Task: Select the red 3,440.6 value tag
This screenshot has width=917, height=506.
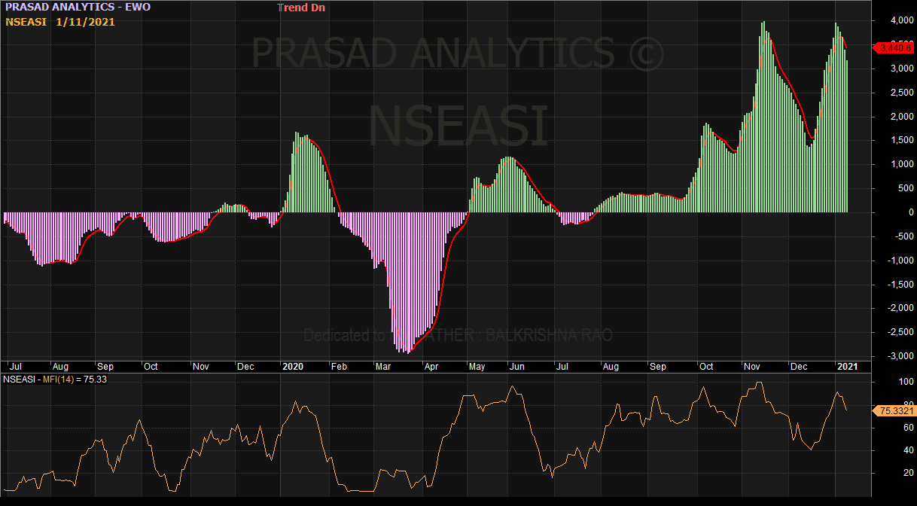Action: (893, 48)
